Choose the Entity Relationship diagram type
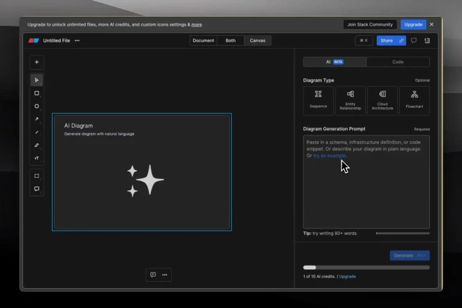Image resolution: width=462 pixels, height=308 pixels. 350,101
